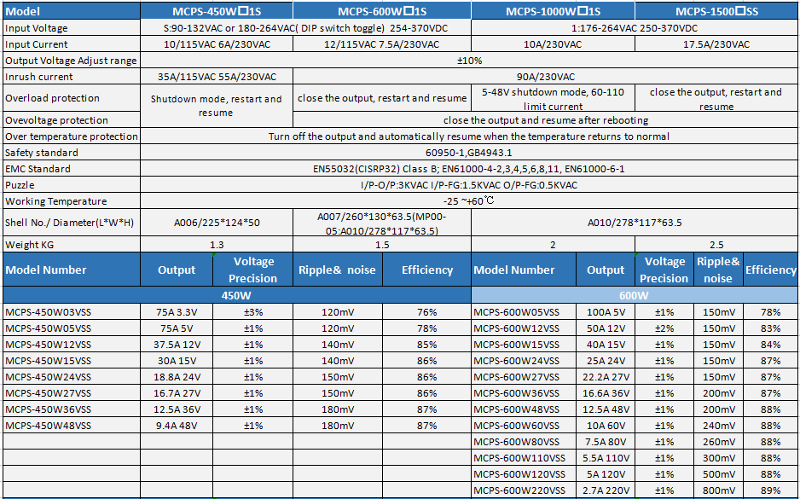Select the 600W section heading bar
This screenshot has height=499, width=800.
pos(635,295)
